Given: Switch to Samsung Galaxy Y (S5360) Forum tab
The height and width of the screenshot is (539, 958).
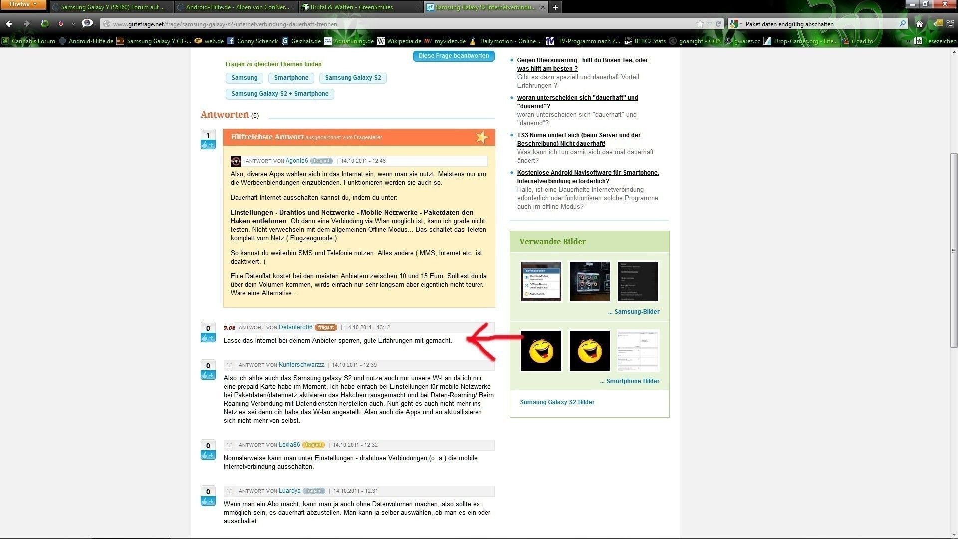Looking at the screenshot, I should click(111, 7).
